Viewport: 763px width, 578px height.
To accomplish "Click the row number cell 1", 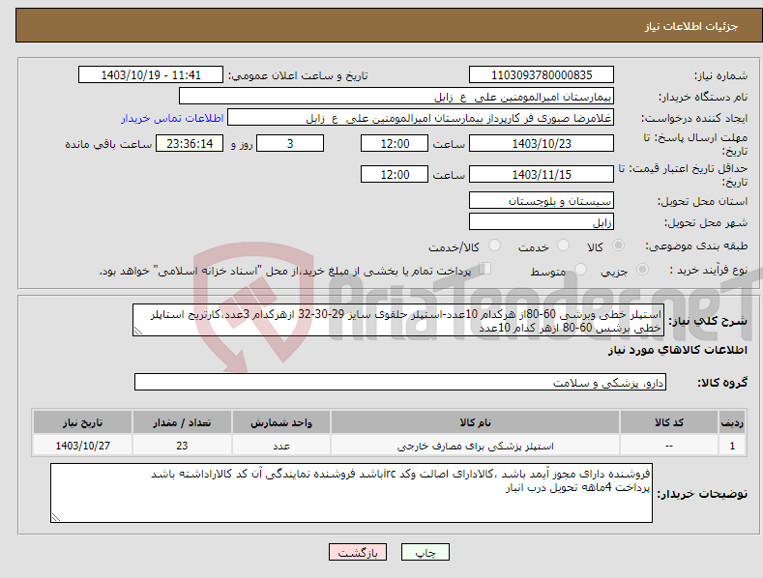I will (732, 446).
